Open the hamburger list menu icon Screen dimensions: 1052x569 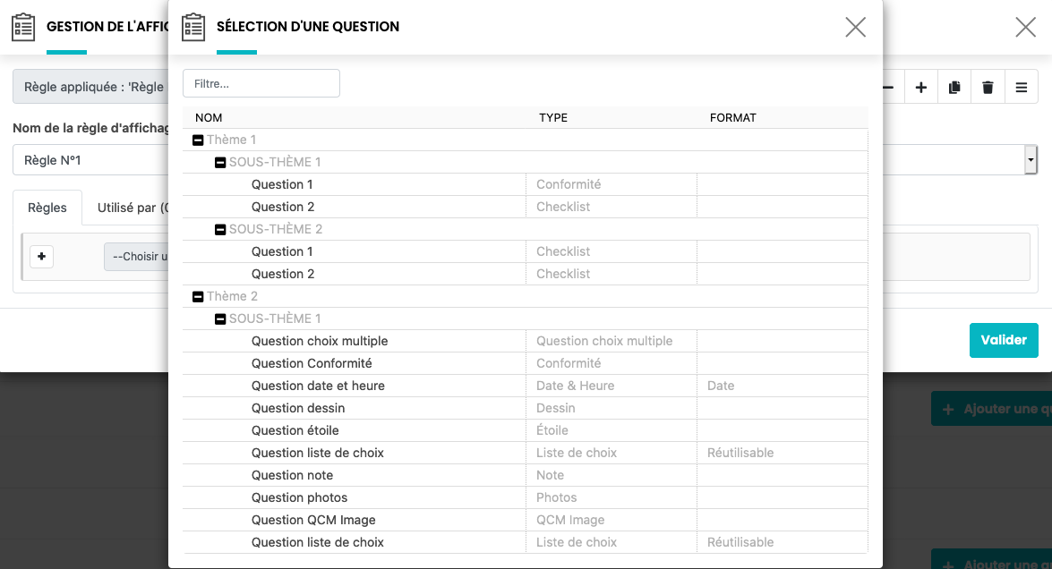point(1021,88)
